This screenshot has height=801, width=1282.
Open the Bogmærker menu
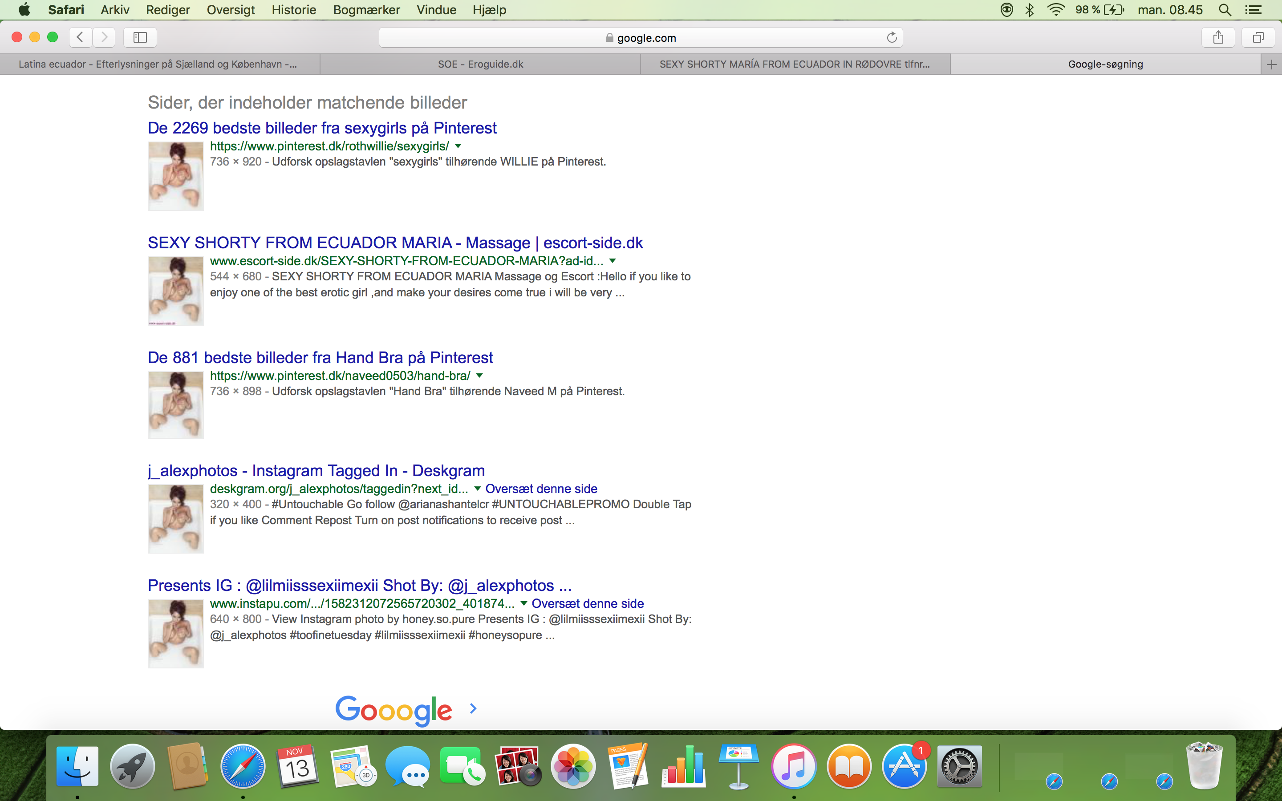point(366,9)
